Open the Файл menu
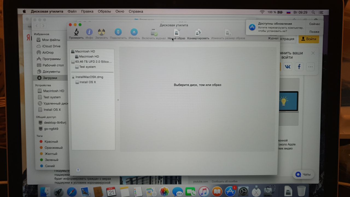Image resolution: width=350 pixels, height=197 pixels. pos(72,11)
